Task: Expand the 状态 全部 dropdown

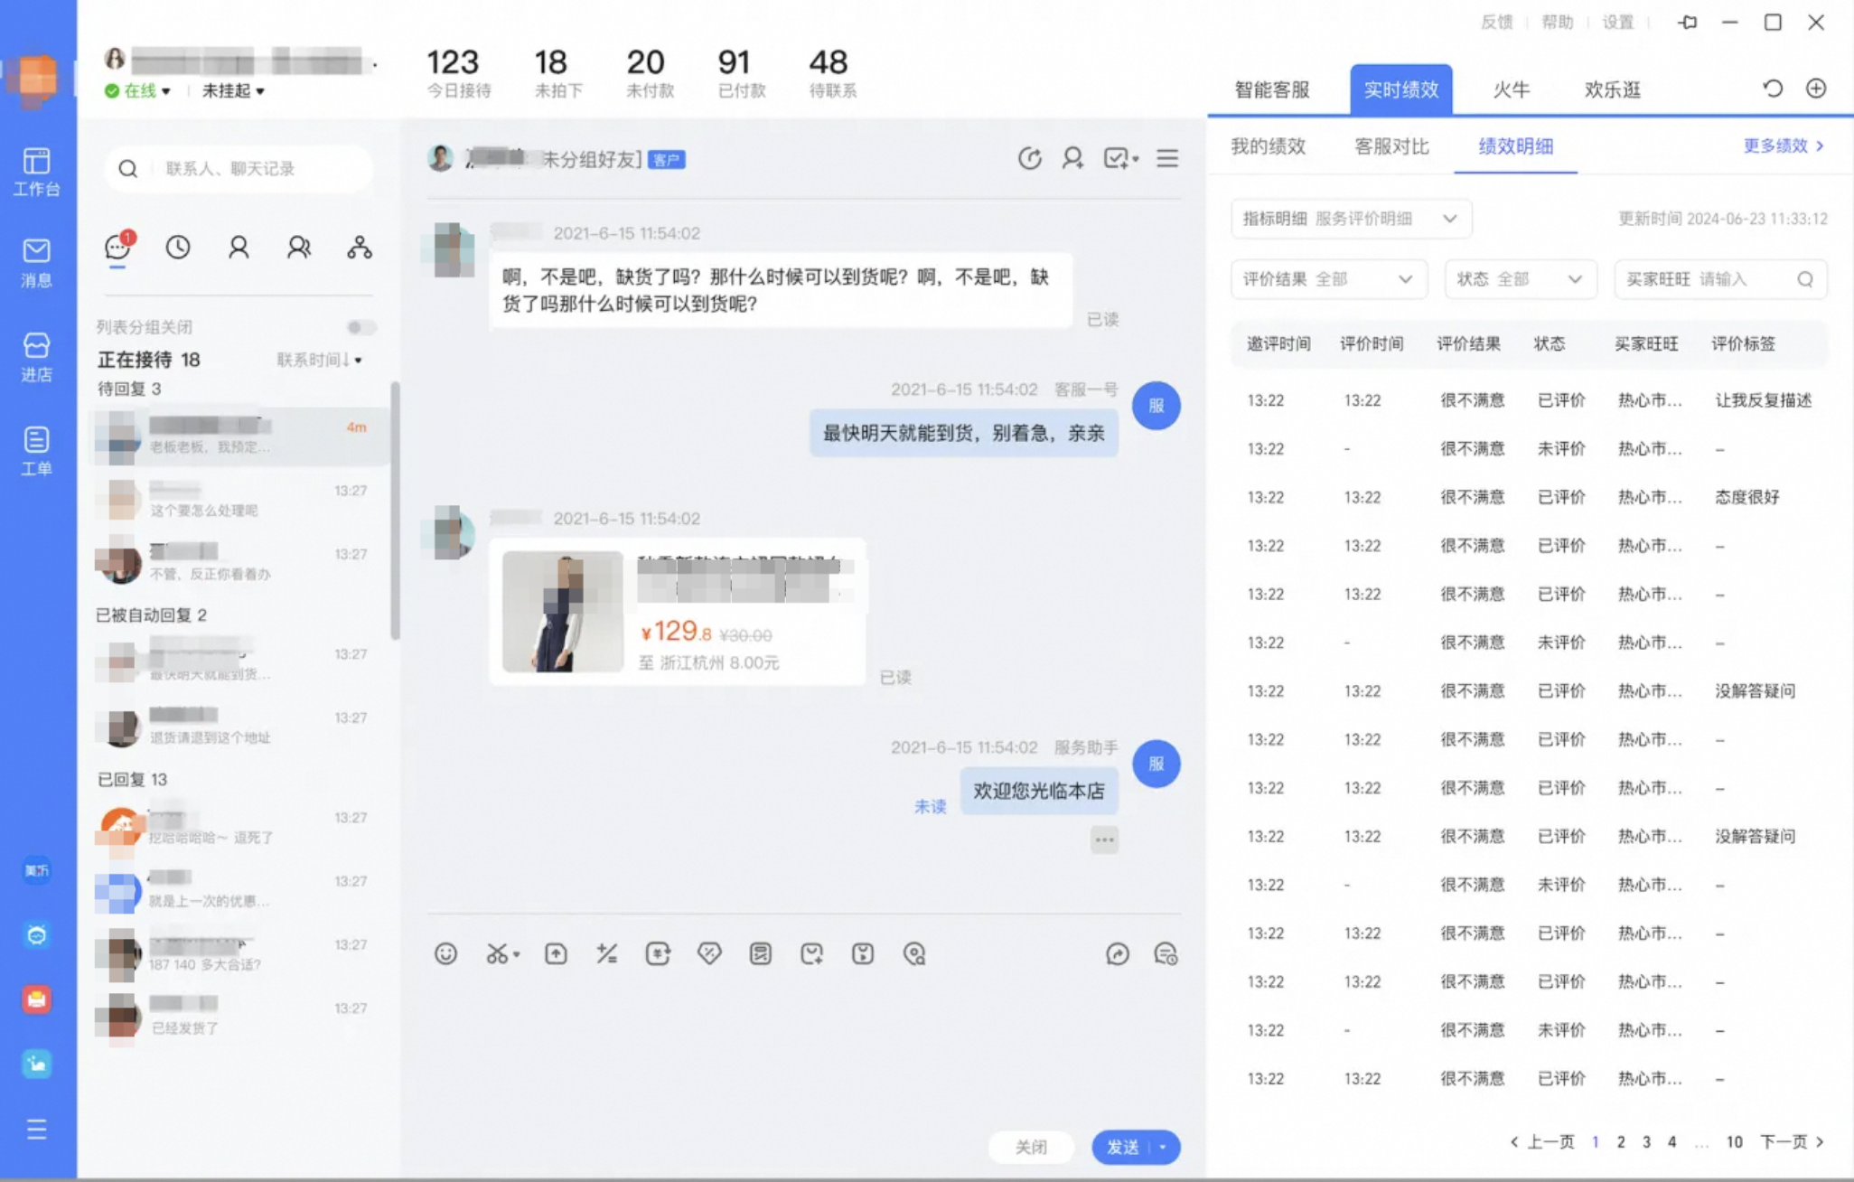Action: (x=1521, y=279)
